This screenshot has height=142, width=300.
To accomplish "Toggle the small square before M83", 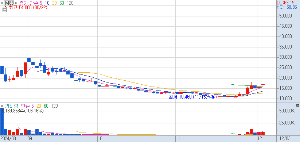I will click(2, 3).
